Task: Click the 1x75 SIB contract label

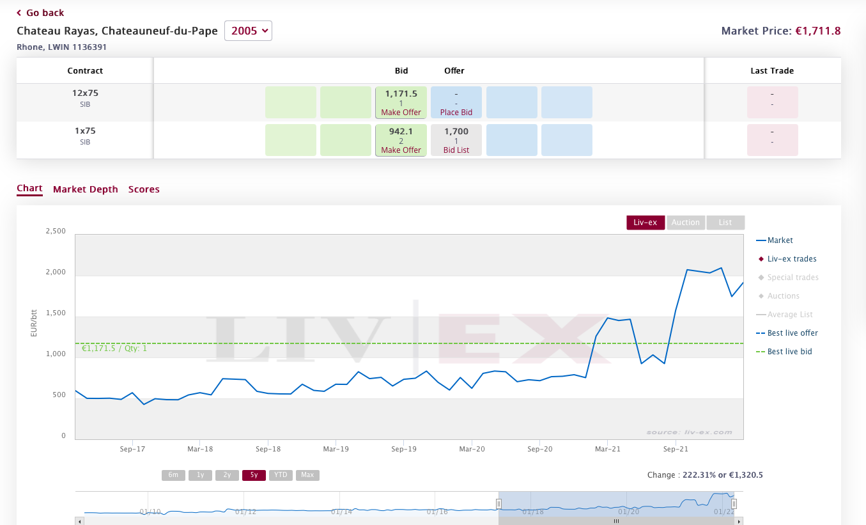Action: click(x=85, y=136)
